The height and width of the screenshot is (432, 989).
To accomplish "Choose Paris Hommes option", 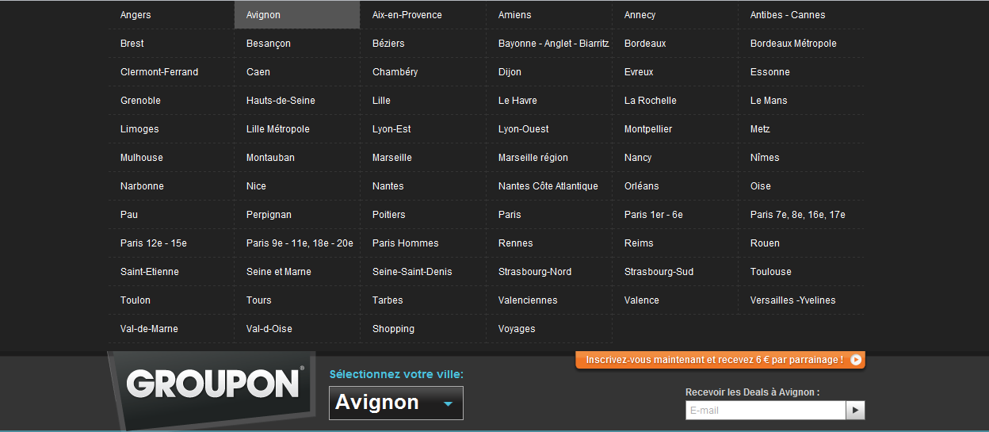I will click(405, 243).
